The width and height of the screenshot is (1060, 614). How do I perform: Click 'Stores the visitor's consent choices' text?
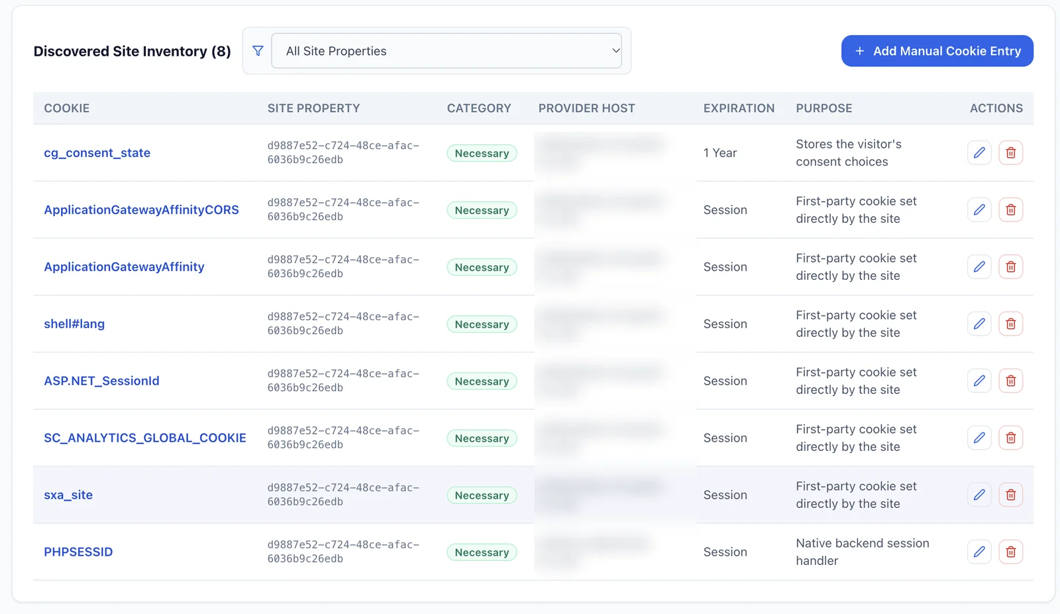coord(849,153)
